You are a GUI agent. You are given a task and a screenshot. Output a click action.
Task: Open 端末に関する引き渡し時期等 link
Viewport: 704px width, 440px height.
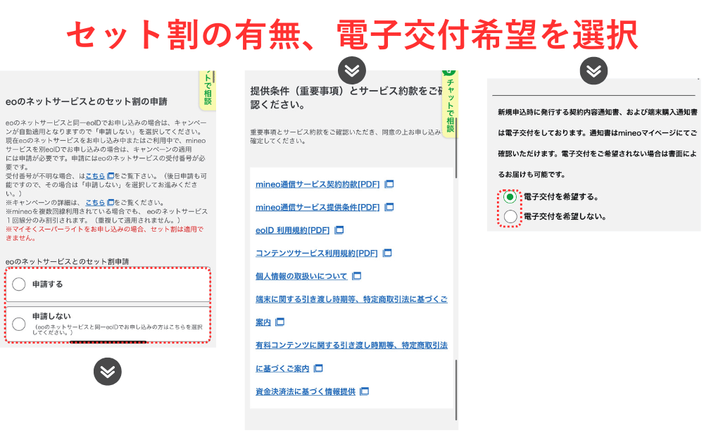[x=351, y=299]
